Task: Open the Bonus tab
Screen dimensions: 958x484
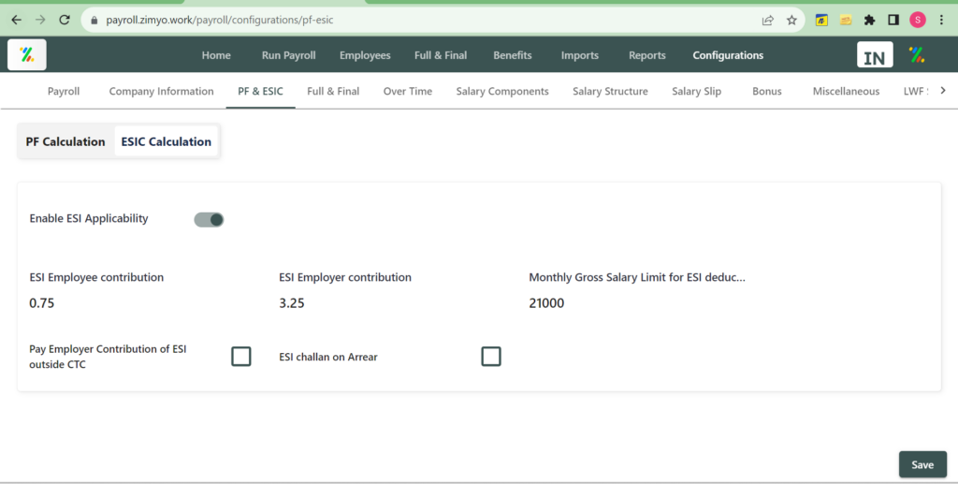Action: point(767,91)
